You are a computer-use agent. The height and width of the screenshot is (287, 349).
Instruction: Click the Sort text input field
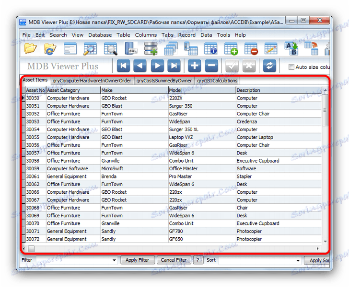pyautogui.click(x=257, y=260)
